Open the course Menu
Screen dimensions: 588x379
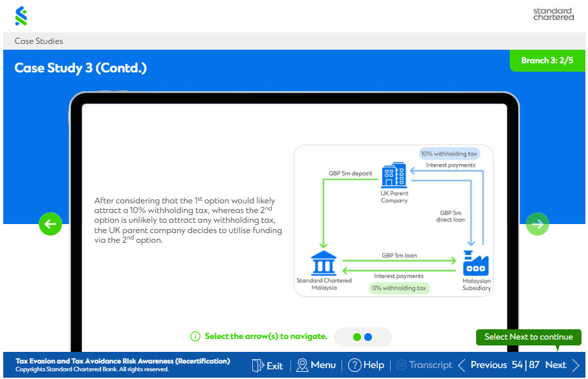(316, 365)
